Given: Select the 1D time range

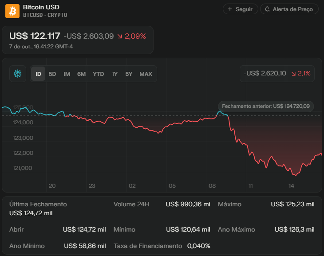Looking at the screenshot, I should (x=38, y=74).
